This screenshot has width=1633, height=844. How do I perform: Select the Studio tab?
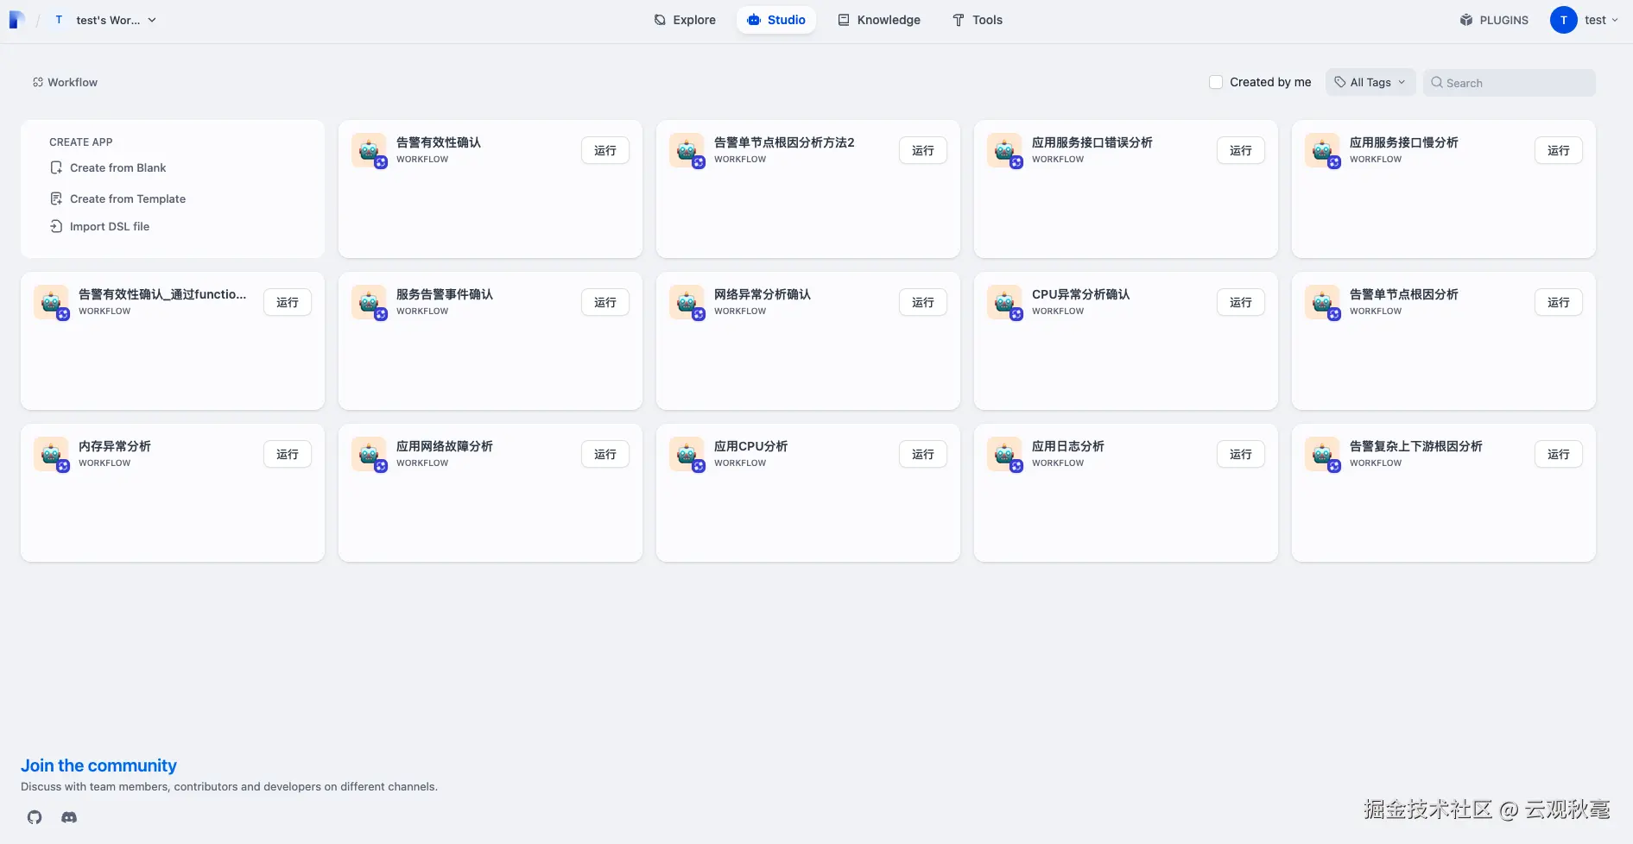(776, 20)
